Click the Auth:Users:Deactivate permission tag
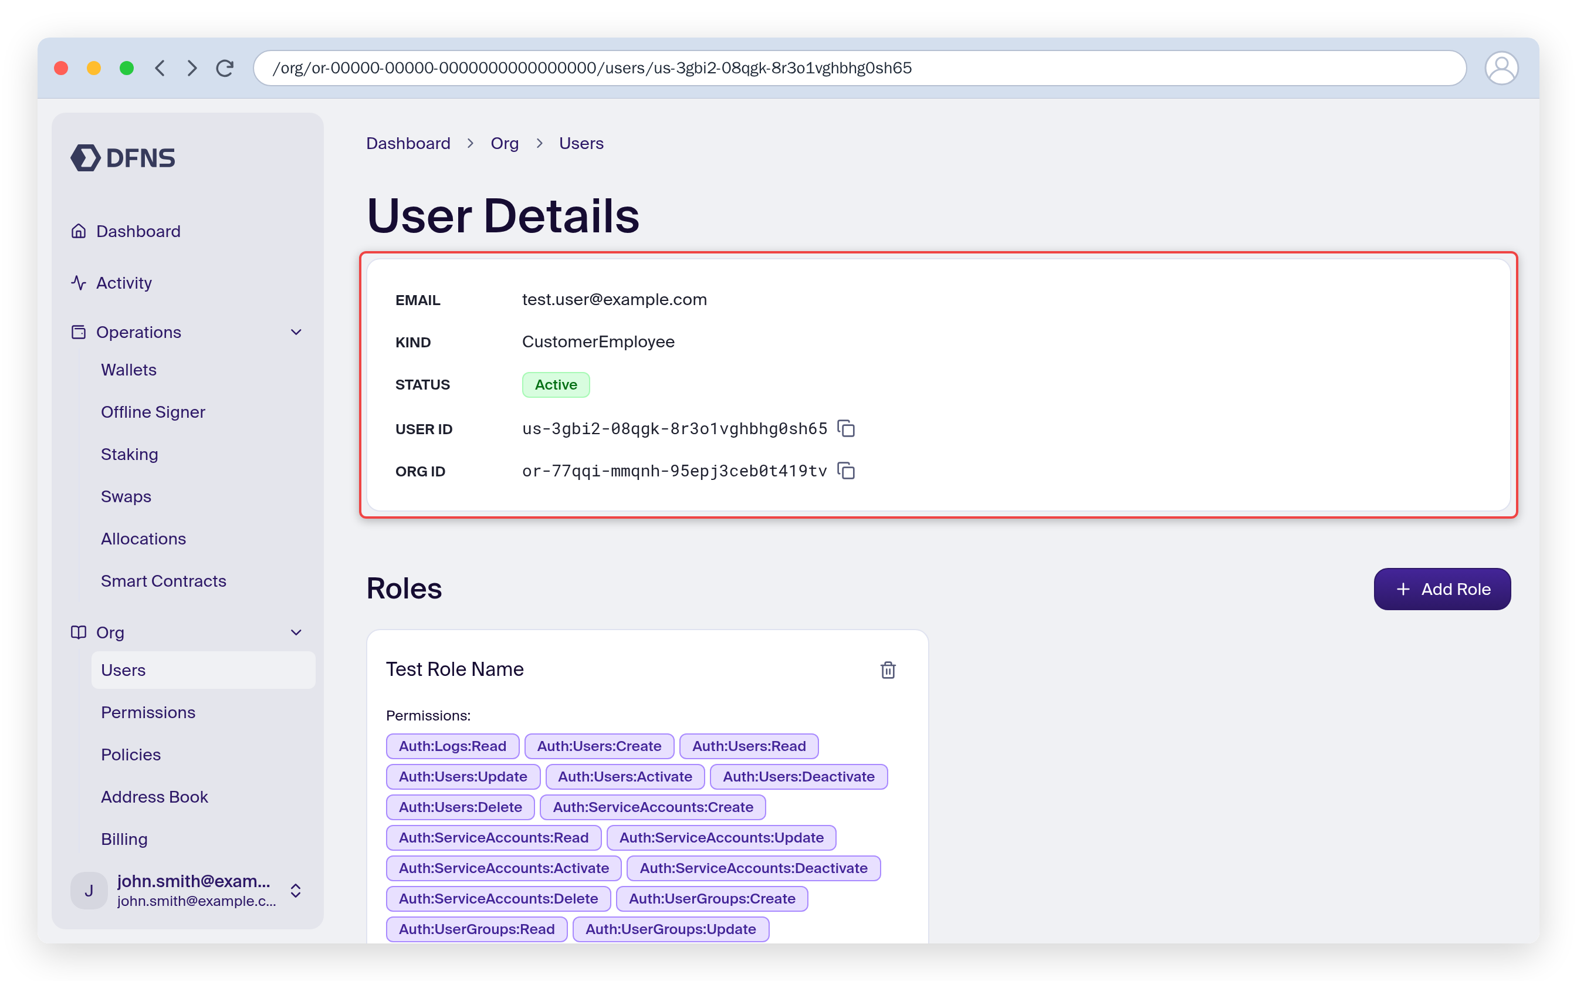 798,777
